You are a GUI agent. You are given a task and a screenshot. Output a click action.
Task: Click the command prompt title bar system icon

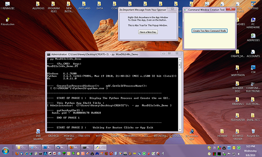(49, 54)
